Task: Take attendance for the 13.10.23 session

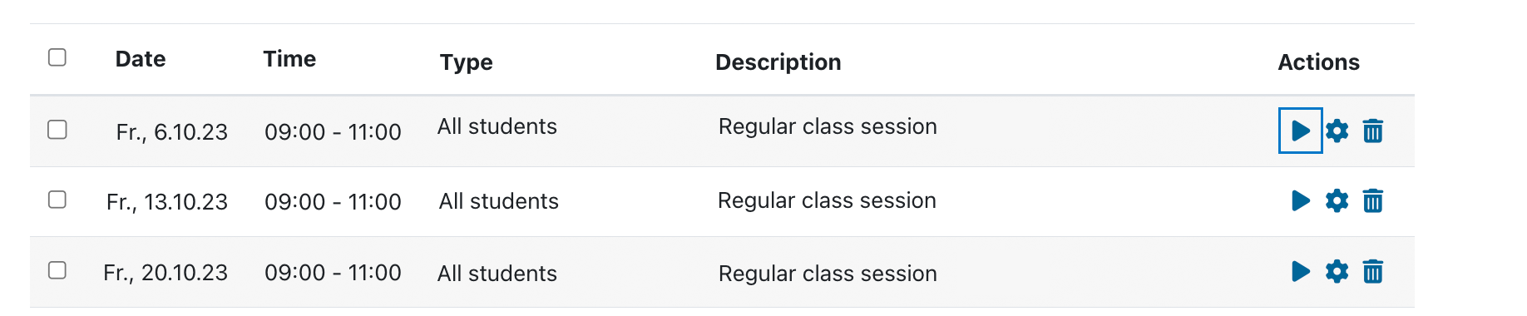Action: pyautogui.click(x=1301, y=200)
